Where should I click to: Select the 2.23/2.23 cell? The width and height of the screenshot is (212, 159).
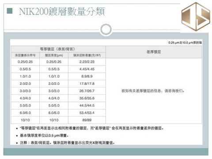click(87, 62)
